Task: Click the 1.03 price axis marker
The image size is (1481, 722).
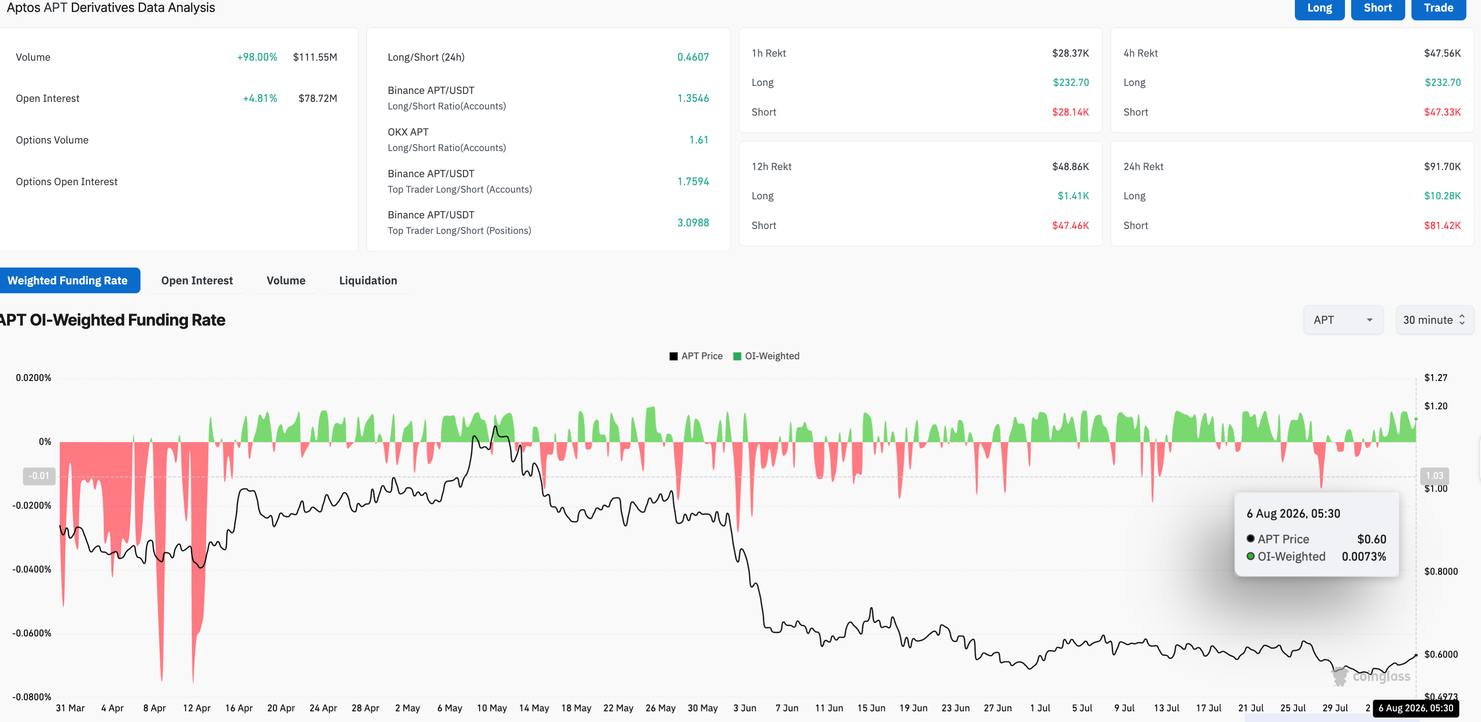Action: point(1434,476)
